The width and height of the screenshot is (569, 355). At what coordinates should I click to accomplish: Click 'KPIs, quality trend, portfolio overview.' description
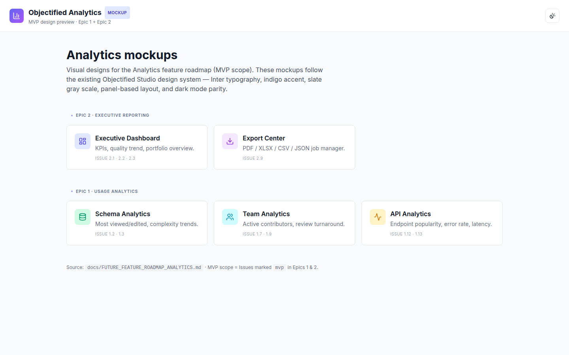[x=145, y=148]
